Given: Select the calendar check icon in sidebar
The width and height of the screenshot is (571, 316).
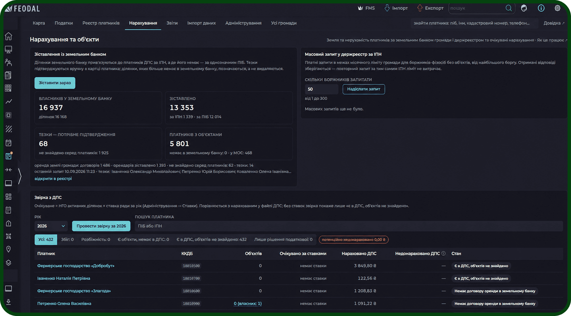Looking at the screenshot, I should 9,143.
